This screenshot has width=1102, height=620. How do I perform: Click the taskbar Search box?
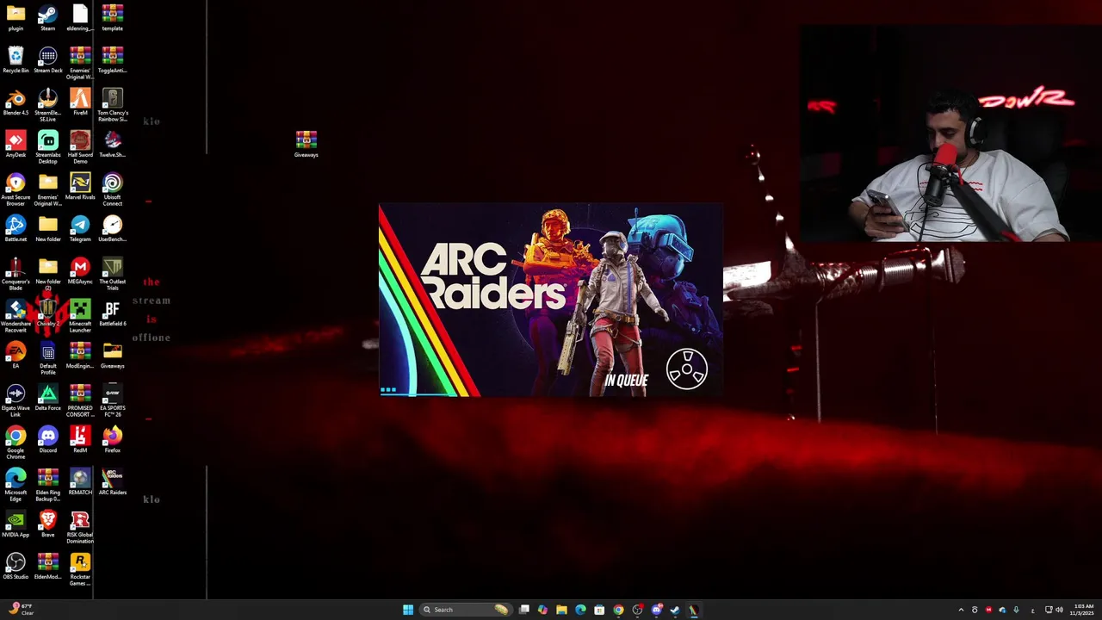[x=465, y=610]
